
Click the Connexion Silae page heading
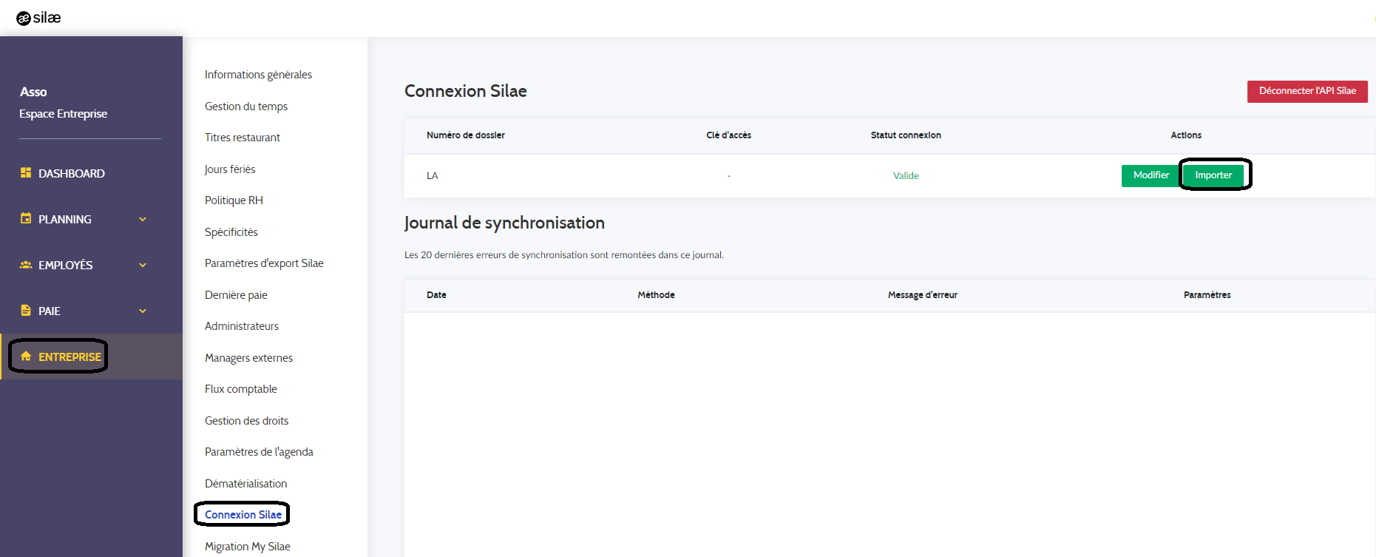[x=466, y=91]
